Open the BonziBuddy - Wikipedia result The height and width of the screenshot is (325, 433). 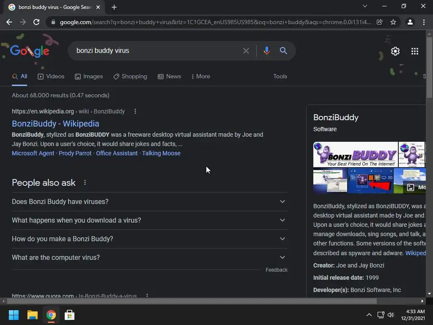[x=55, y=124]
